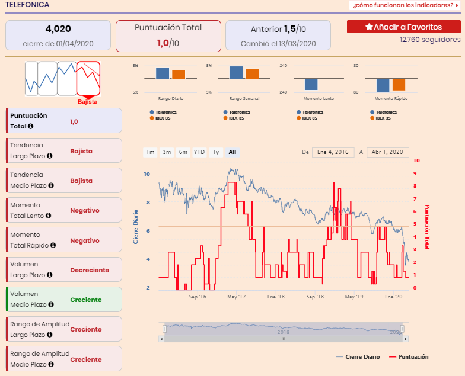Click the 4,020 cierre de 01/04/2020 card
The height and width of the screenshot is (376, 465).
point(58,36)
